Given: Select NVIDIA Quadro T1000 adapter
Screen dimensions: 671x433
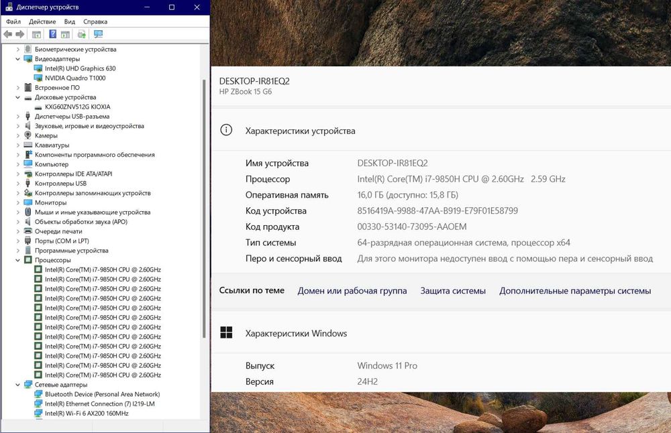Looking at the screenshot, I should pyautogui.click(x=75, y=78).
